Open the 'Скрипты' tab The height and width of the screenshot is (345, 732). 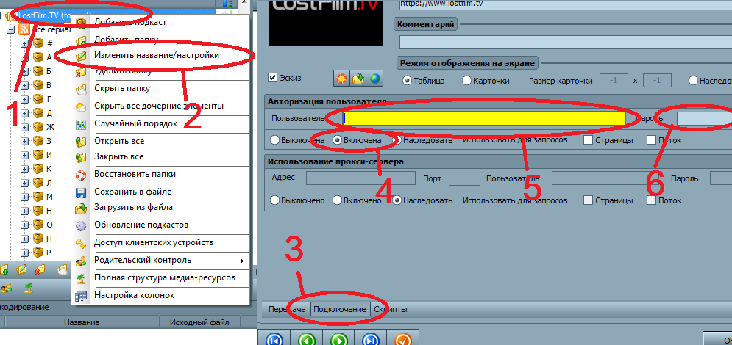point(390,309)
